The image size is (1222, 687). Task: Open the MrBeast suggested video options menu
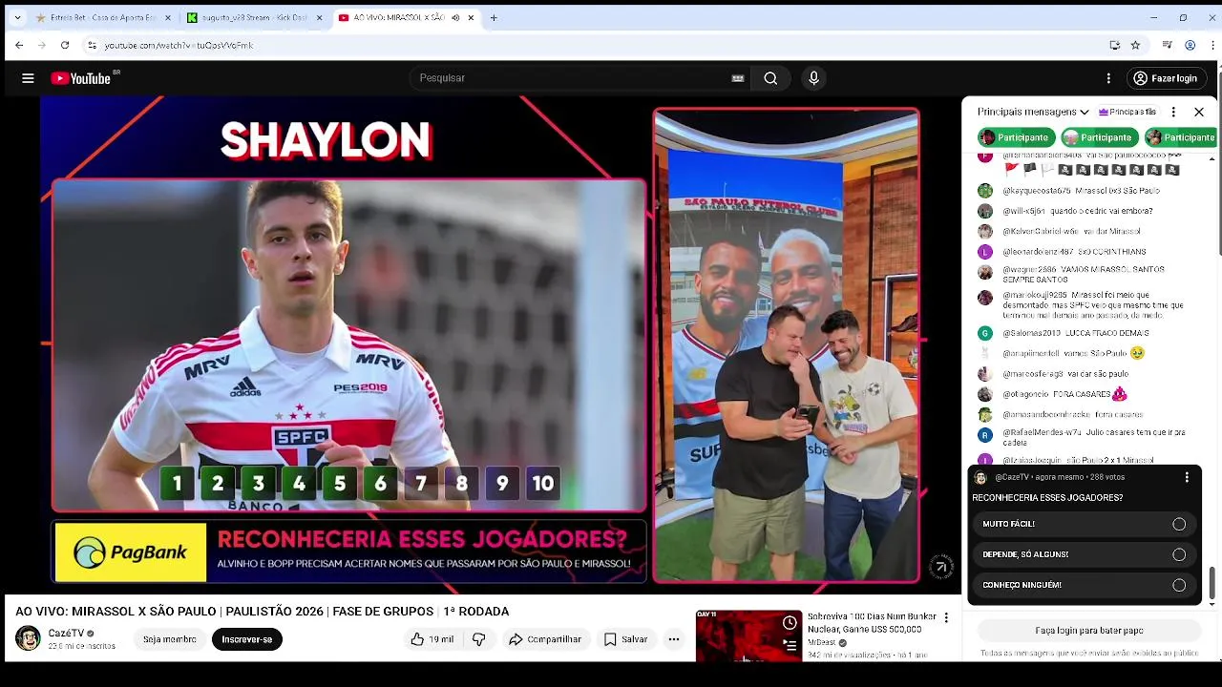[x=946, y=618]
